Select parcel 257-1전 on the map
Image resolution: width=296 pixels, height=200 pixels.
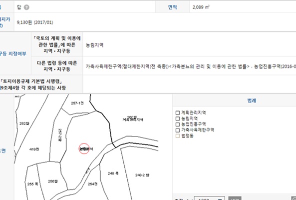(x=77, y=103)
